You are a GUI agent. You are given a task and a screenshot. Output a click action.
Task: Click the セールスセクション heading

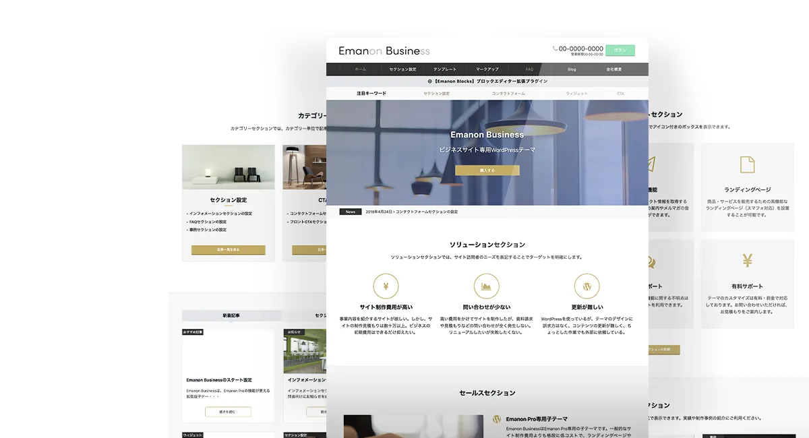click(487, 393)
